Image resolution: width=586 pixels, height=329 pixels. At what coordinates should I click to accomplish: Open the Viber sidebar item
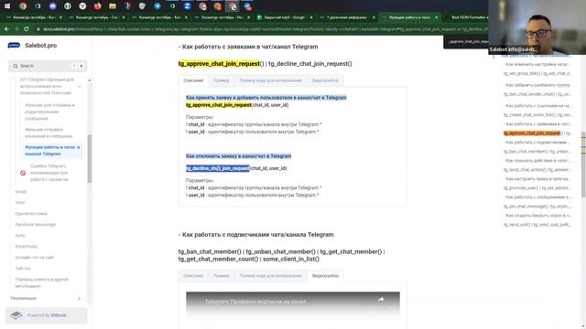click(20, 203)
